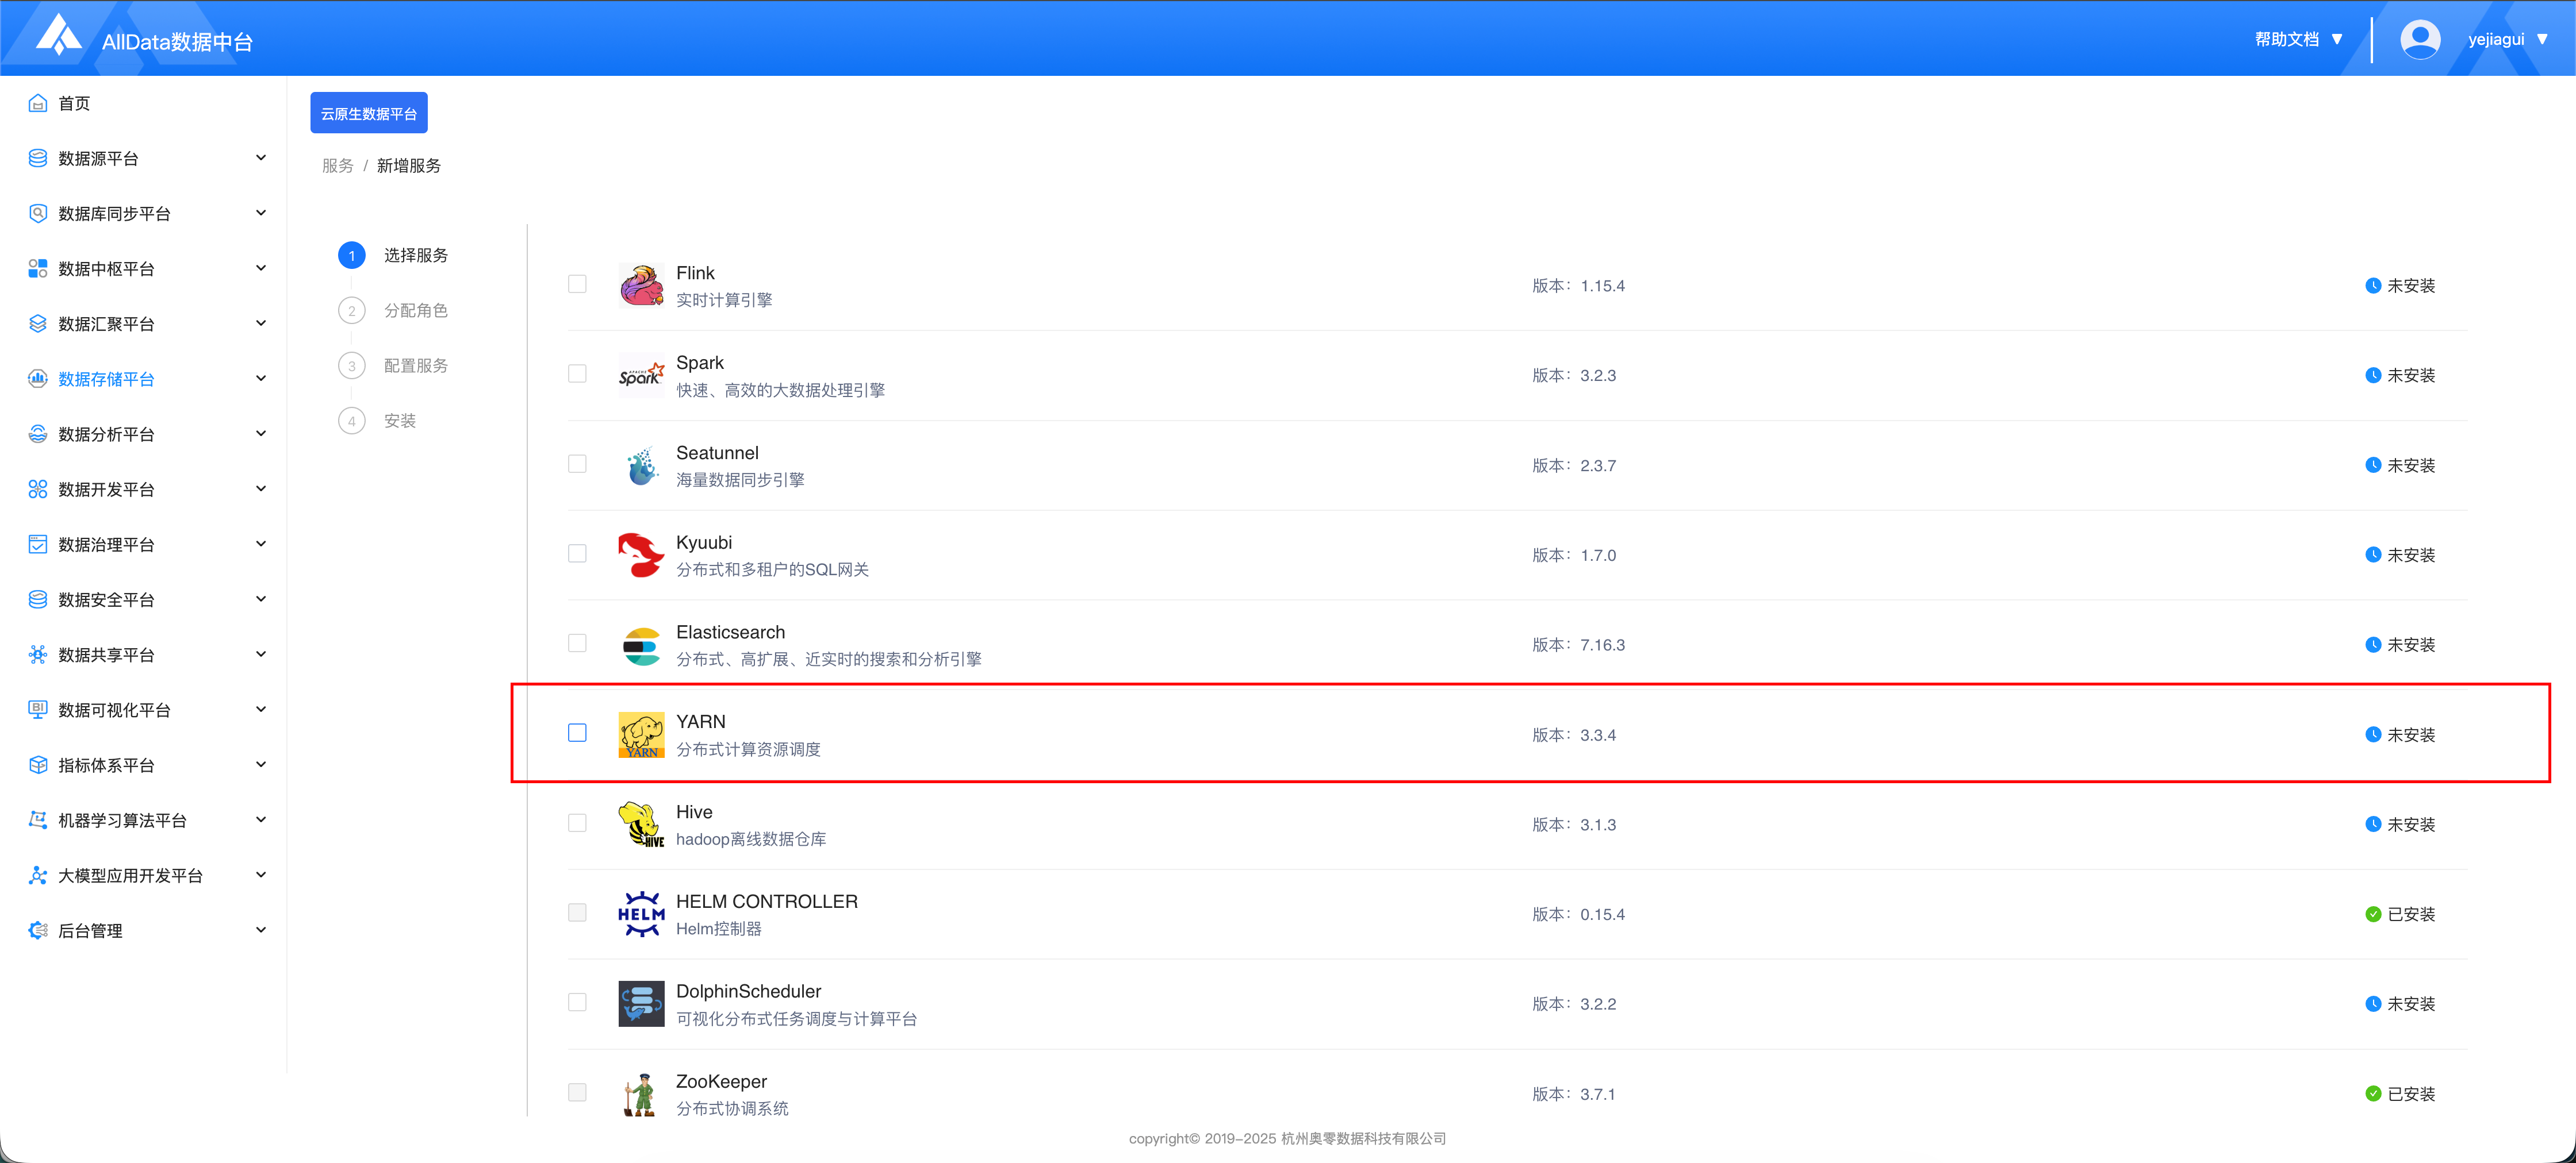Image resolution: width=2576 pixels, height=1163 pixels.
Task: Tick the Seatunnel service checkbox
Action: (577, 464)
